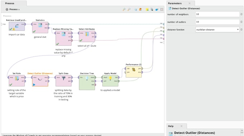The width and height of the screenshot is (244, 136).
Task: Click the fit-to-screen icon in the toolbar
Action: click(162, 9)
